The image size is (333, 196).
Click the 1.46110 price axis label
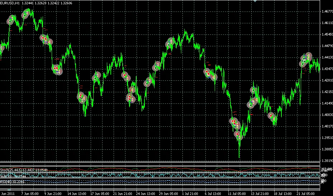point(327,23)
